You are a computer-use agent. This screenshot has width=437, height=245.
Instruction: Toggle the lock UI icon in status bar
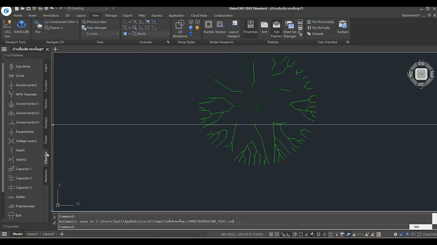click(401, 234)
